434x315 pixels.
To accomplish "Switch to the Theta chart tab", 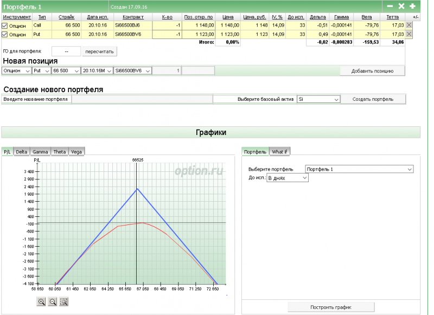I will [x=60, y=152].
